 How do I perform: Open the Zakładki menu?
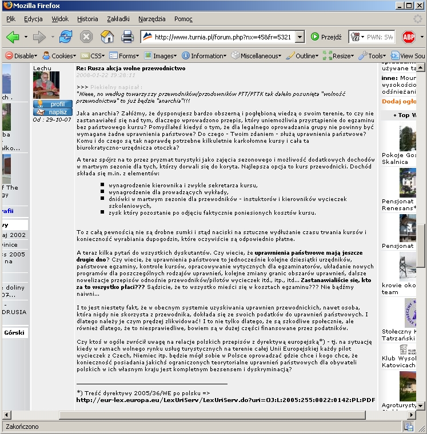(118, 19)
